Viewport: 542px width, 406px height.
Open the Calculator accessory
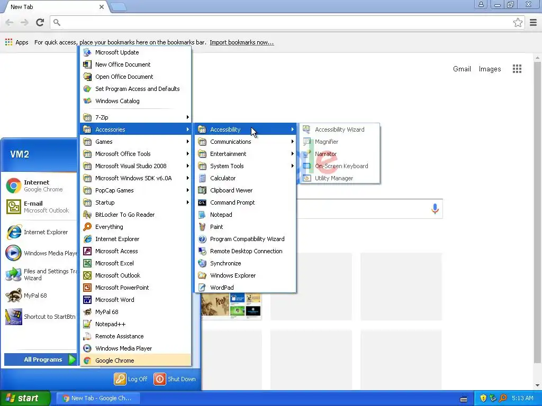(x=246, y=178)
